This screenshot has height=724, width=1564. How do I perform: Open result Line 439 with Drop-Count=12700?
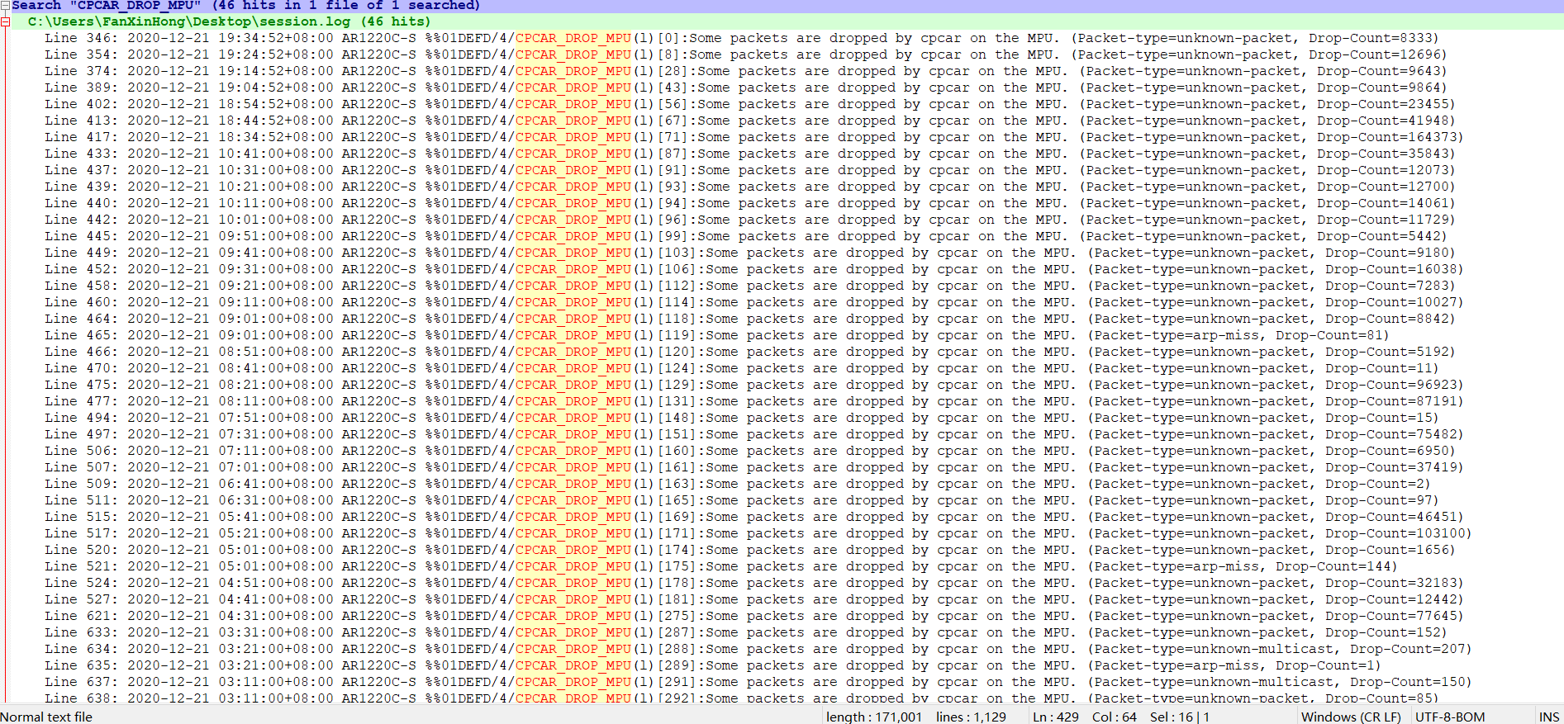pos(750,187)
